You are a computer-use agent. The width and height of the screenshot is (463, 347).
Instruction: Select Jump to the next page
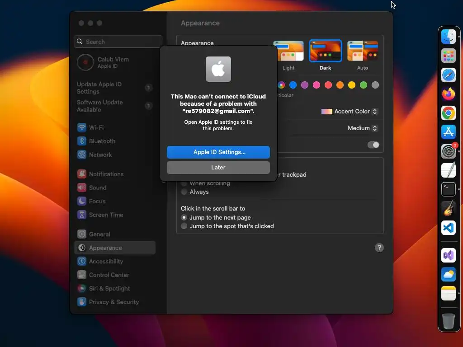[x=184, y=217]
